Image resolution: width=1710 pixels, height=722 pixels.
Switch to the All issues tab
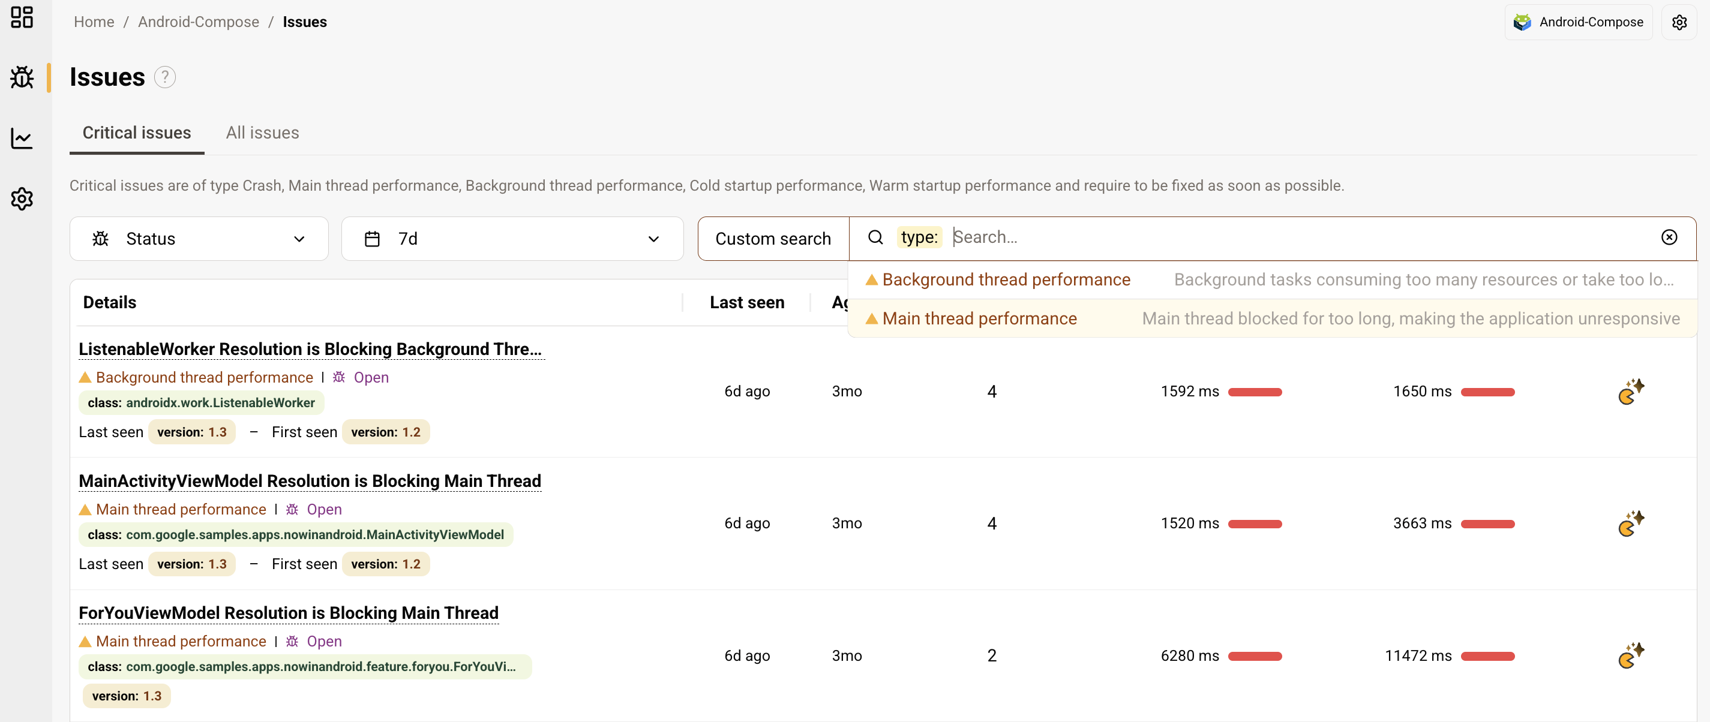coord(262,133)
